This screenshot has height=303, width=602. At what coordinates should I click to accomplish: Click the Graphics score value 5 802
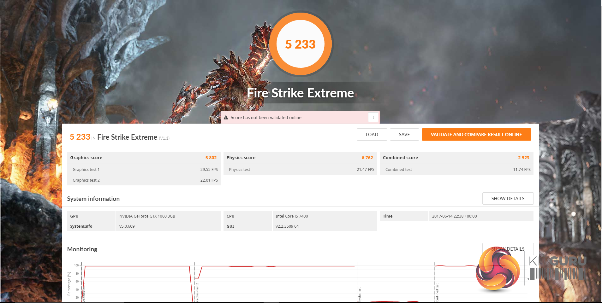coord(211,158)
